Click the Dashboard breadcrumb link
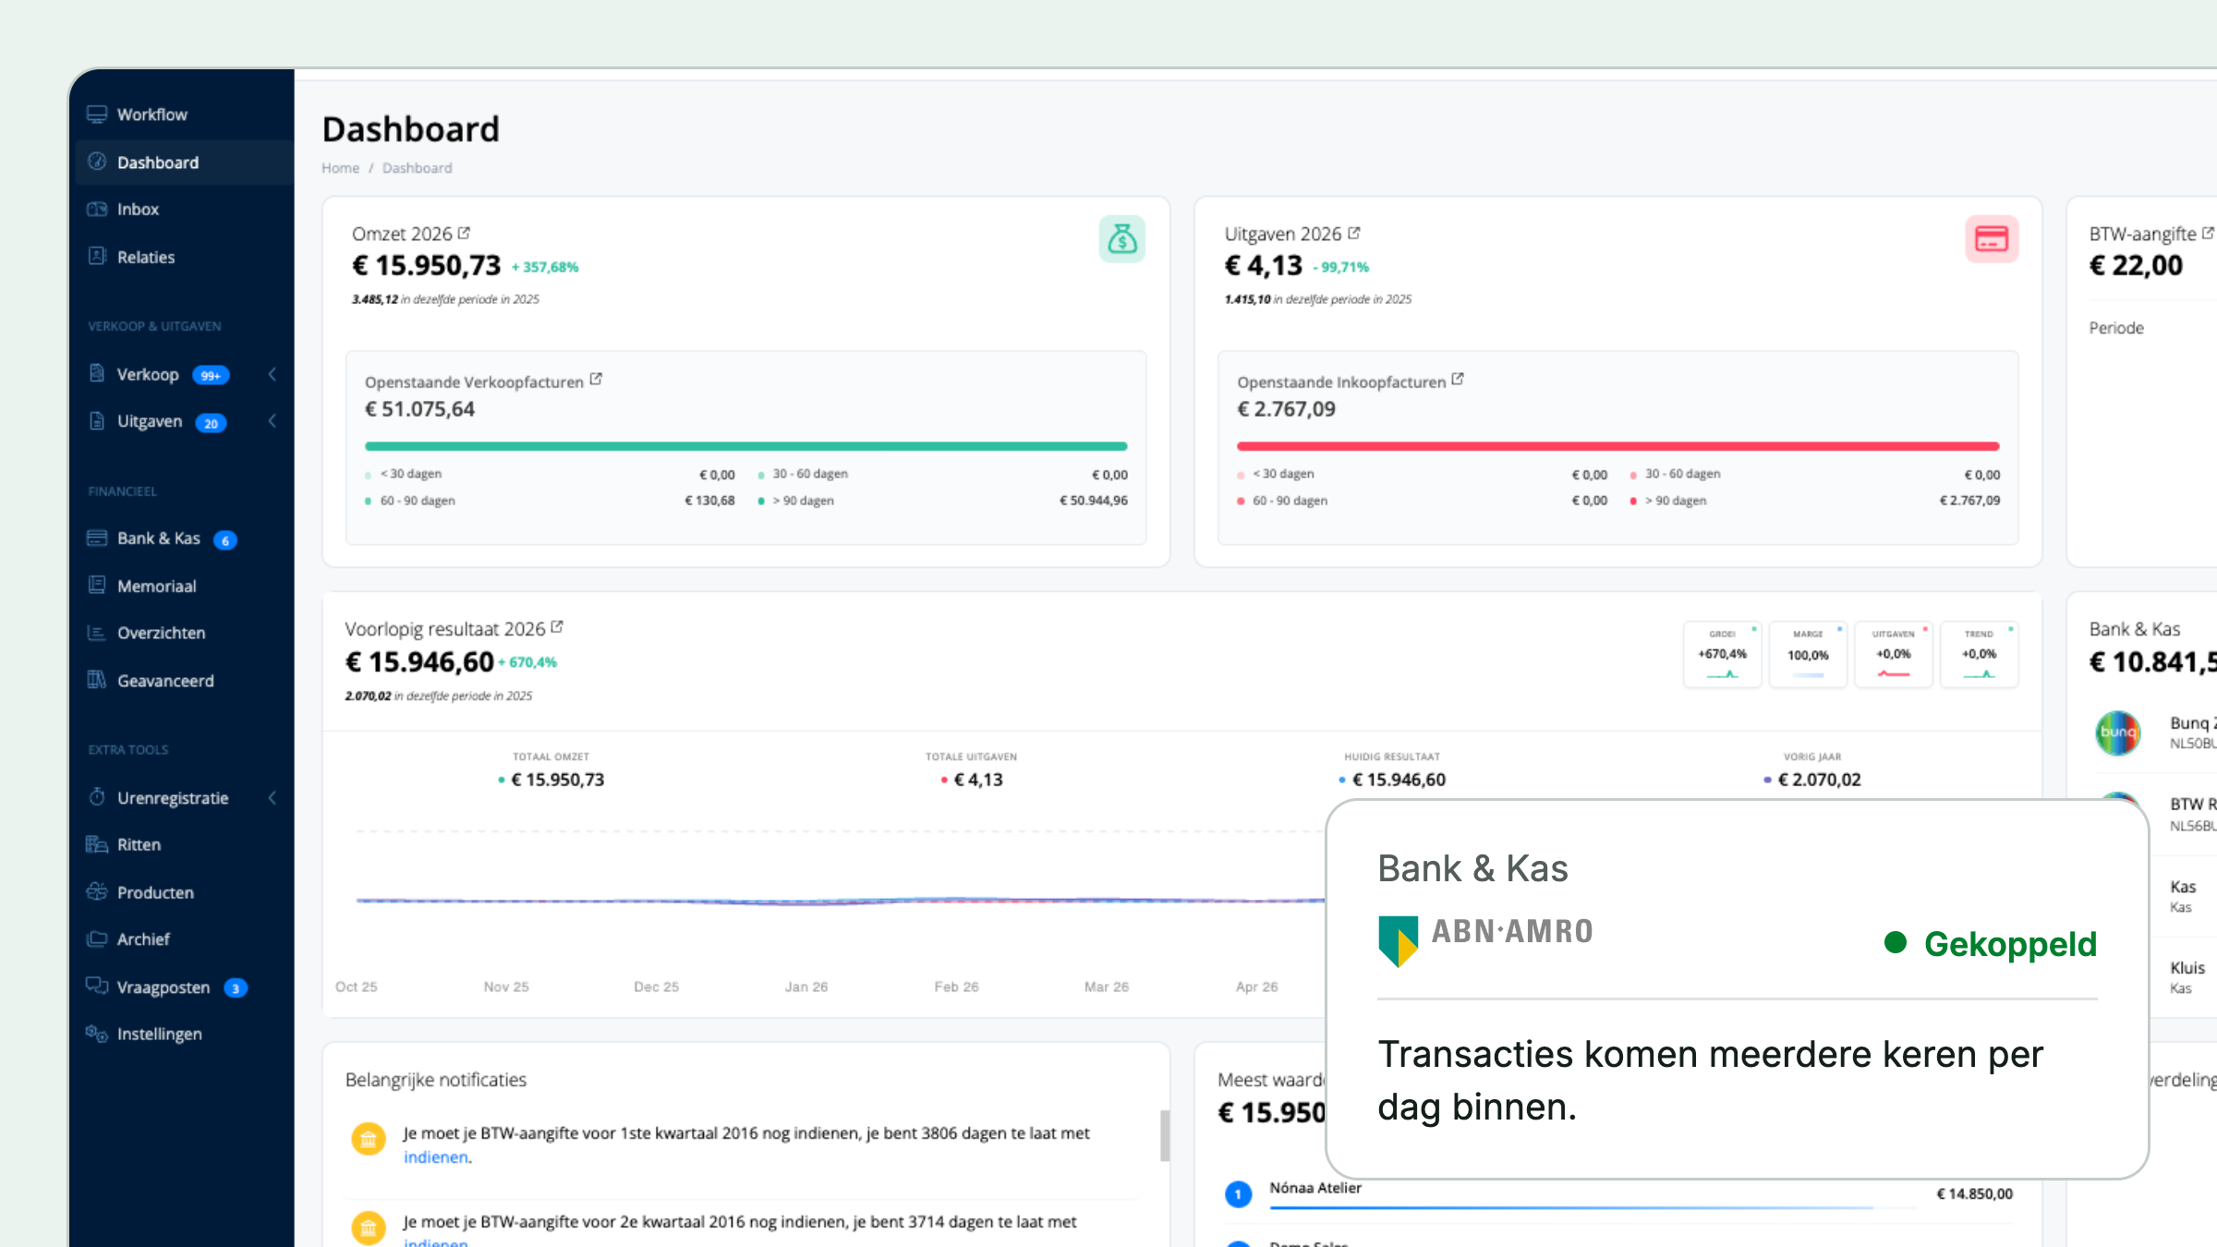Image resolution: width=2217 pixels, height=1247 pixels. pyautogui.click(x=417, y=168)
